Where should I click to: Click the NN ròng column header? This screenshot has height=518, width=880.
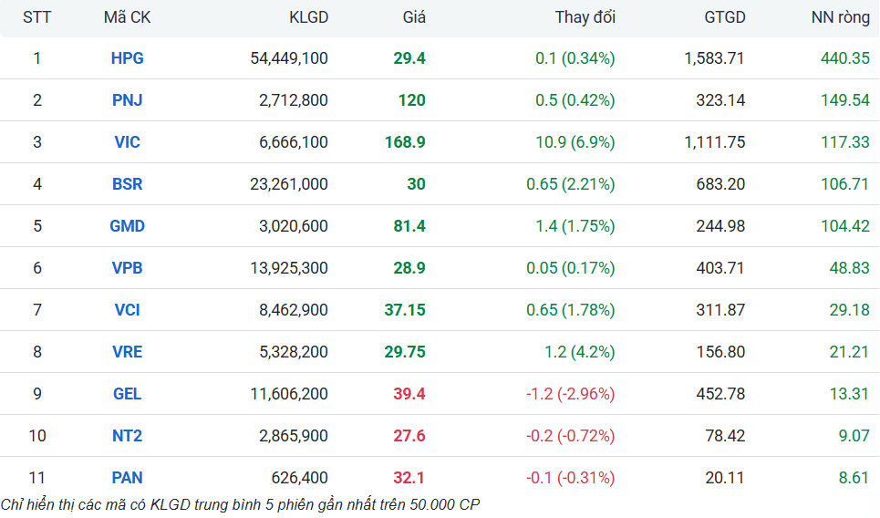click(840, 17)
